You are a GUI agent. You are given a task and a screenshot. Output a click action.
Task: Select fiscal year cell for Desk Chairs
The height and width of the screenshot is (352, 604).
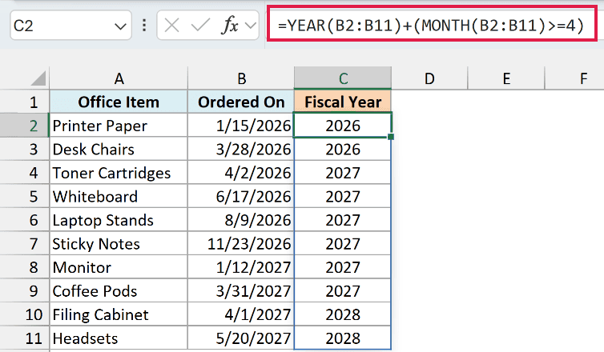click(x=343, y=150)
